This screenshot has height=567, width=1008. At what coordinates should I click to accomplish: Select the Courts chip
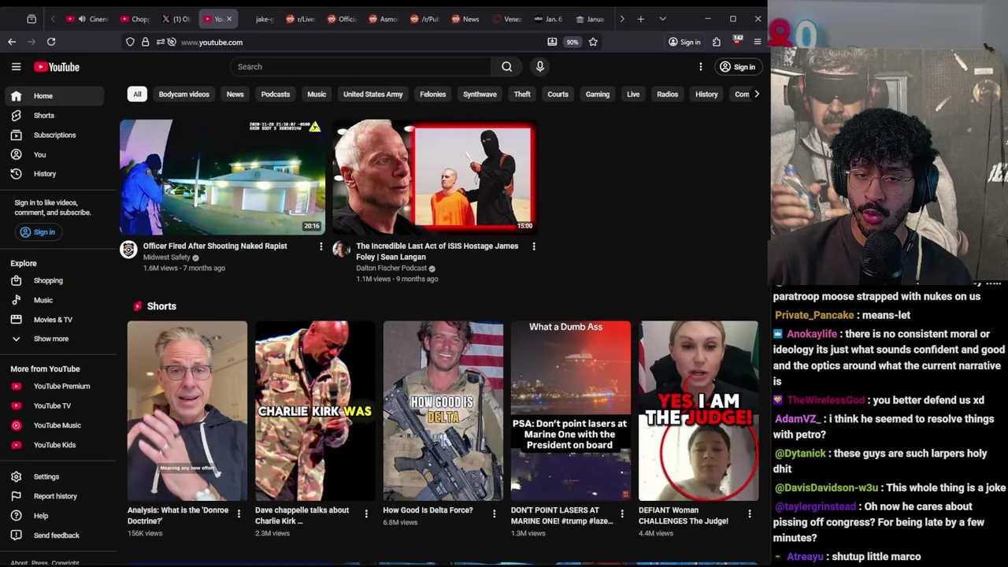558,94
